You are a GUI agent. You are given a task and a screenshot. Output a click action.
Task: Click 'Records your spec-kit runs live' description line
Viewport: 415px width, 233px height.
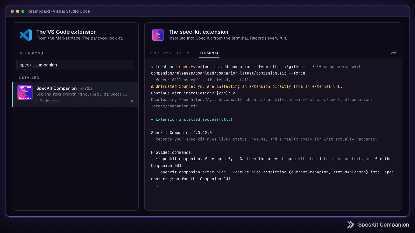tap(266, 139)
